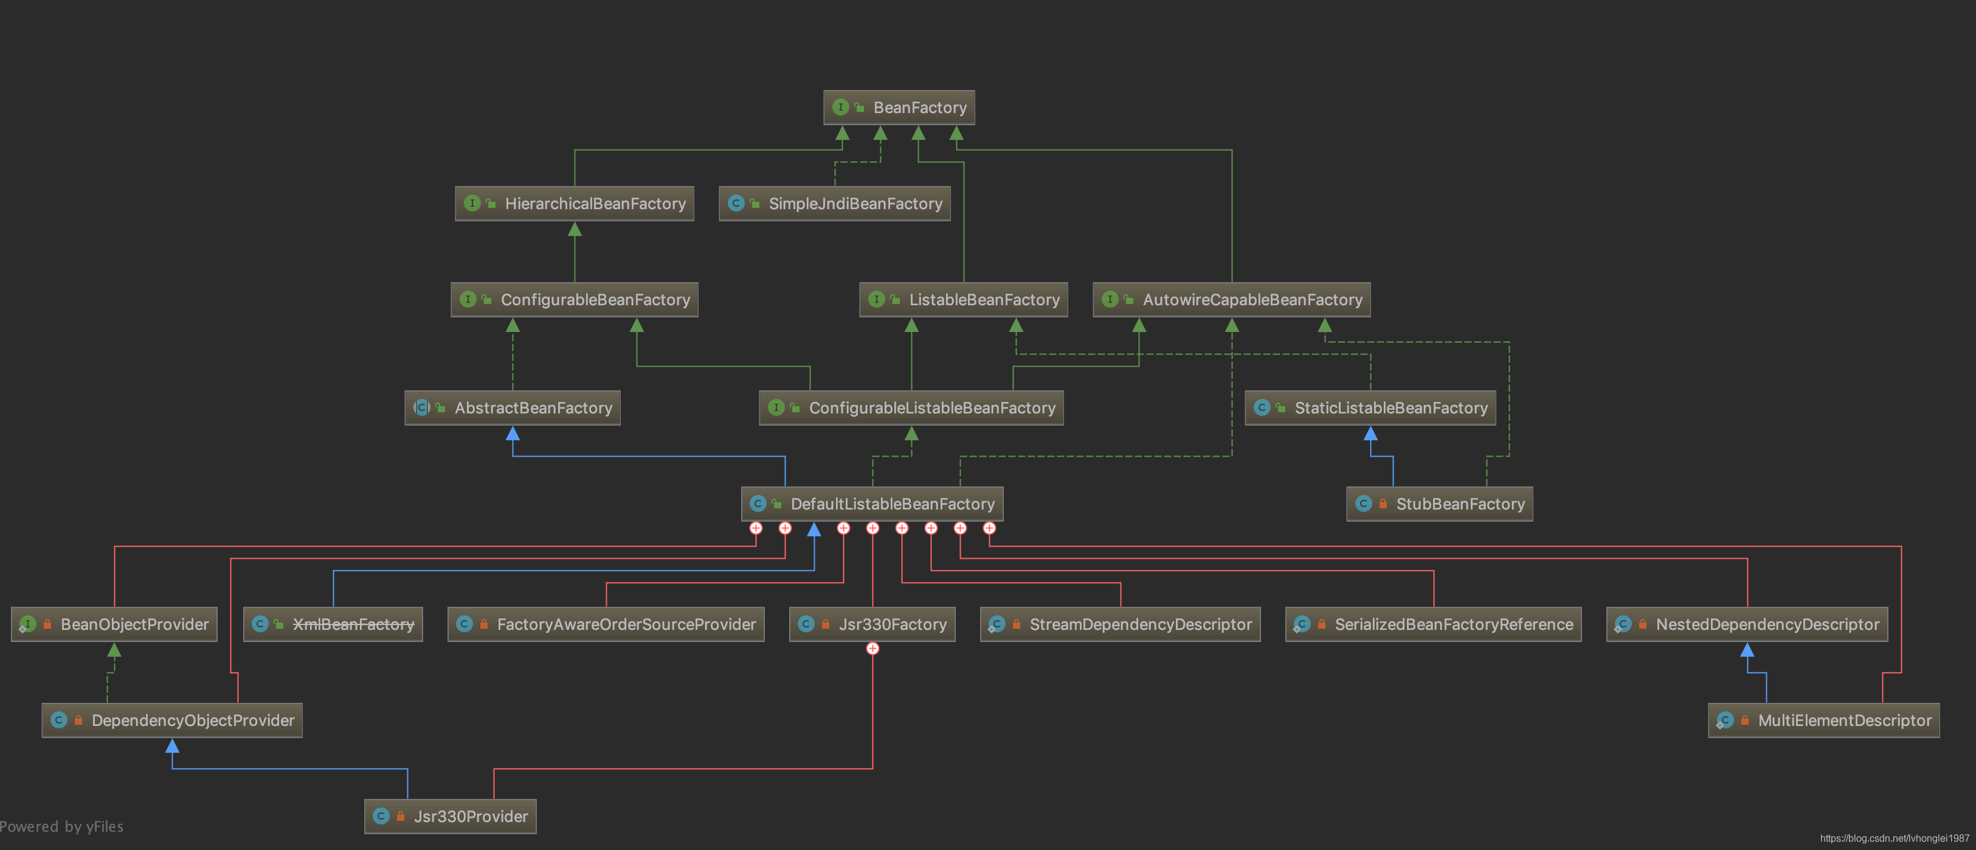Click the class icon on Jsr330Provider

pos(381,815)
